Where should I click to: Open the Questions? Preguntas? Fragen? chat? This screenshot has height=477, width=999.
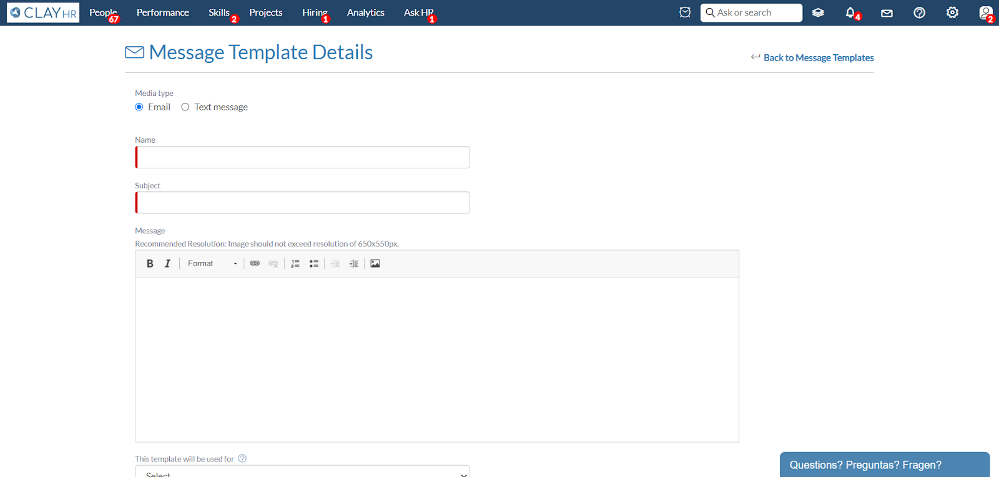point(885,465)
